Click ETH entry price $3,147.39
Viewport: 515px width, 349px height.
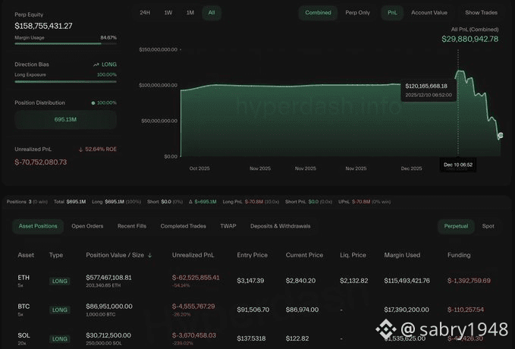click(x=250, y=281)
